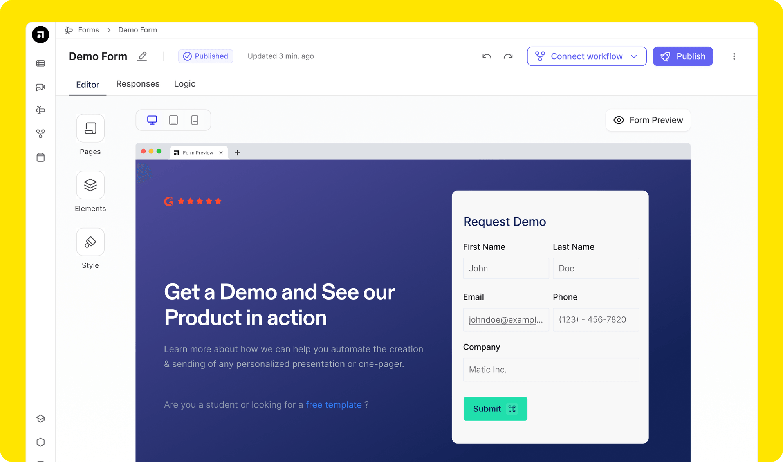Undo the last change
783x462 pixels.
click(x=487, y=56)
